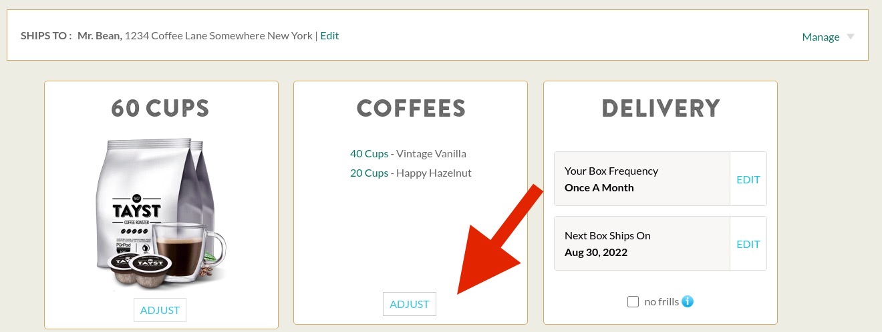Select the Happy Hazelnut coffee name

434,173
